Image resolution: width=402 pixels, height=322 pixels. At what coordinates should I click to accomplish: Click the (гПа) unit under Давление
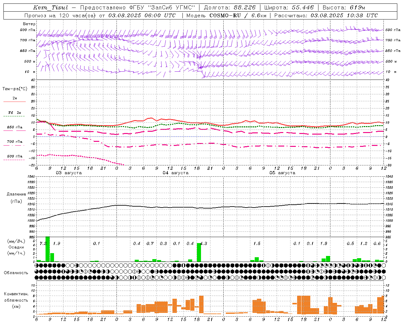pyautogui.click(x=16, y=201)
